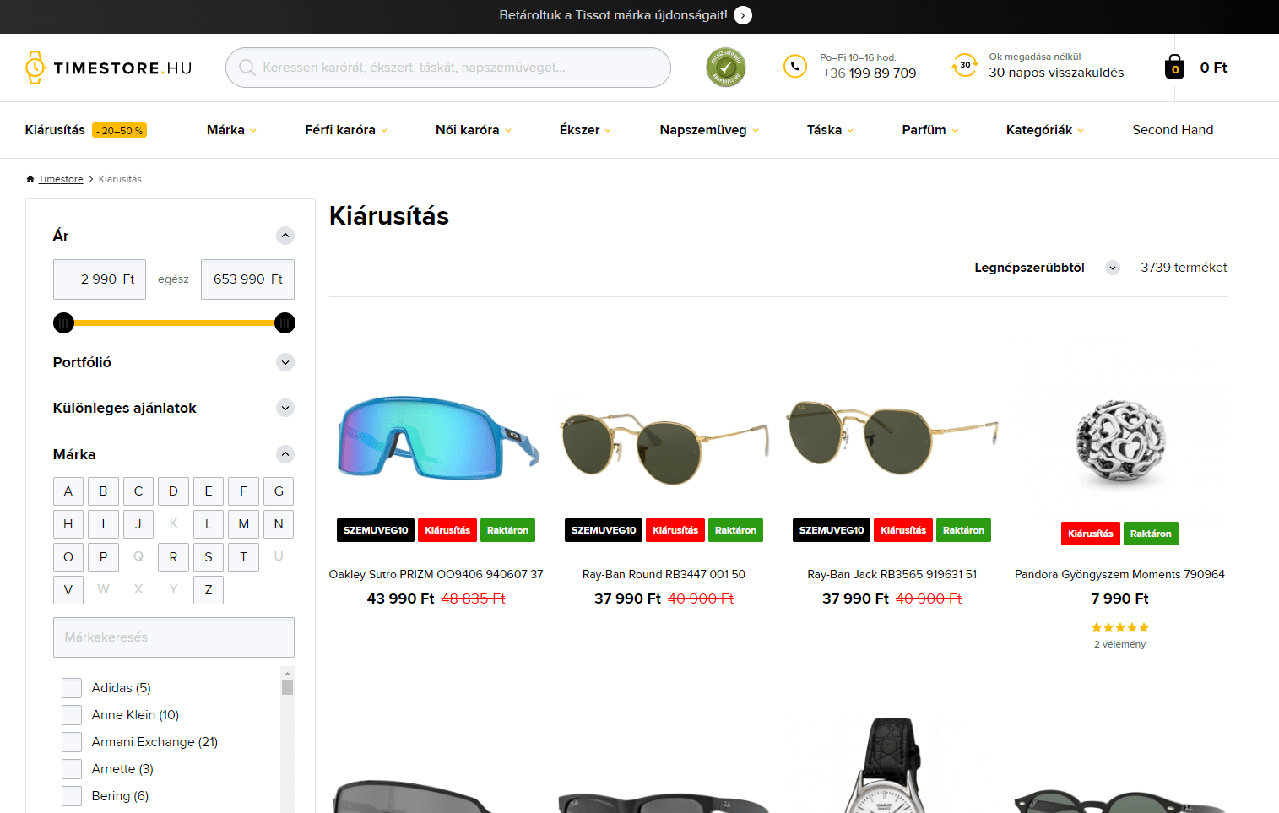Filter brands by letter A
The height and width of the screenshot is (813, 1279).
coord(68,491)
